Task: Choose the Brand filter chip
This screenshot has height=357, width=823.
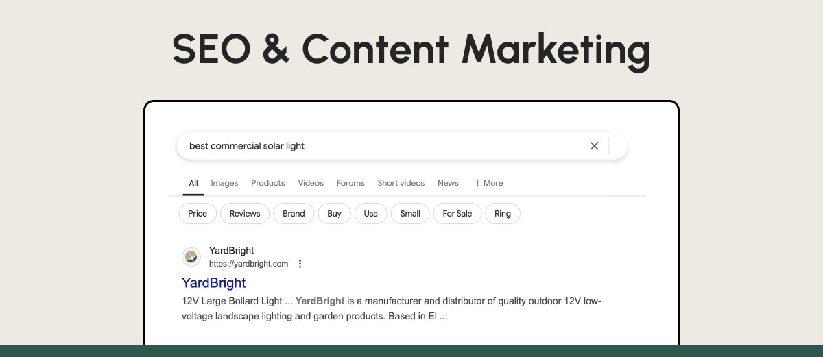Action: coord(294,214)
